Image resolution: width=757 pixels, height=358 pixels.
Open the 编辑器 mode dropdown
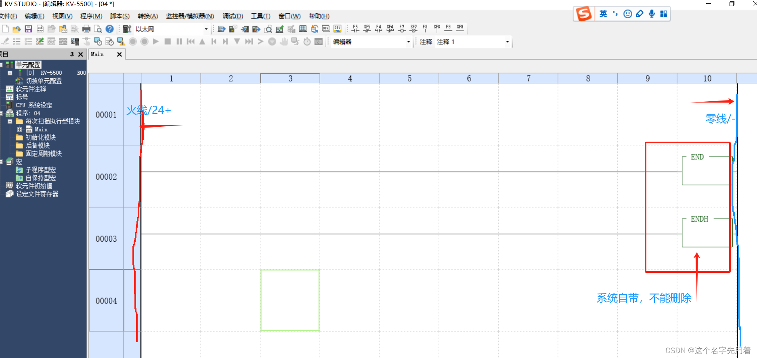pyautogui.click(x=408, y=42)
